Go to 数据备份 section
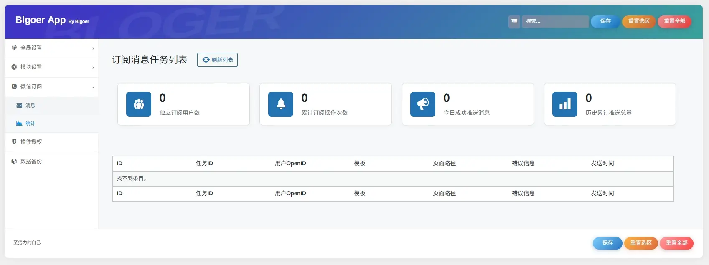 (52, 162)
